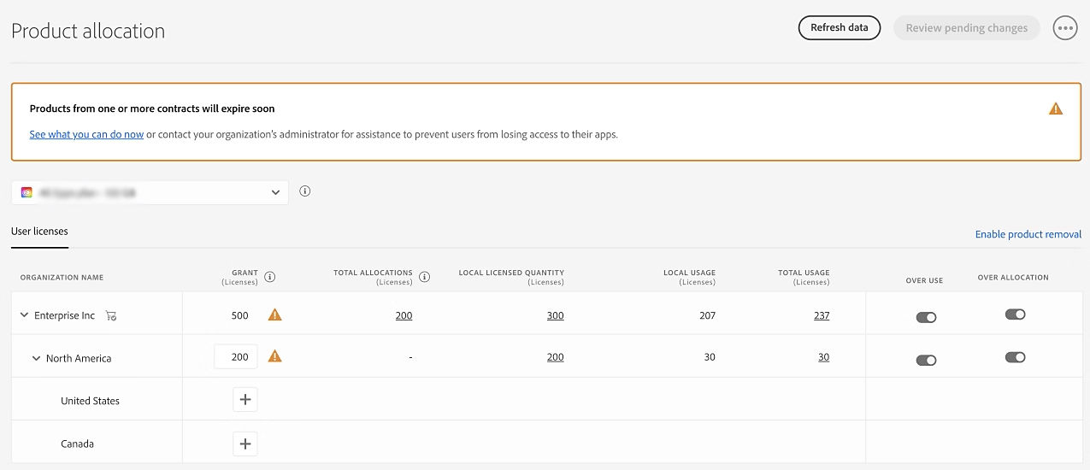Click the Enable product removal link
1090x470 pixels.
[x=1028, y=234]
